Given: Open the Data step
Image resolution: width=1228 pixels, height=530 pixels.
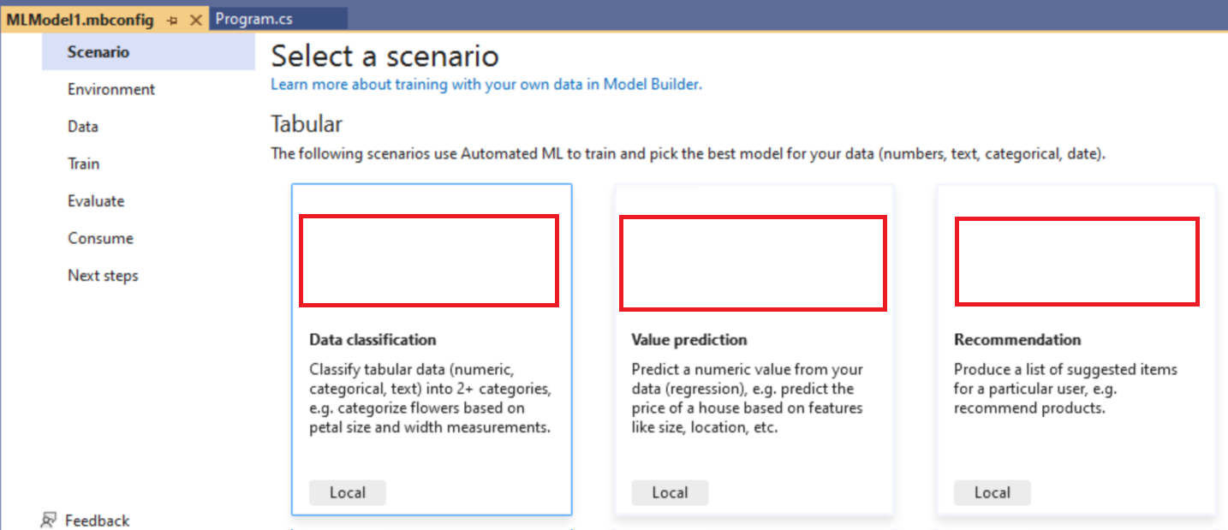Looking at the screenshot, I should 82,126.
